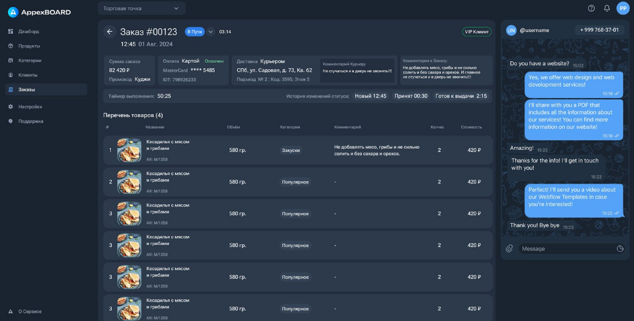Click the clock icon in message field
The width and height of the screenshot is (634, 321).
tap(620, 249)
